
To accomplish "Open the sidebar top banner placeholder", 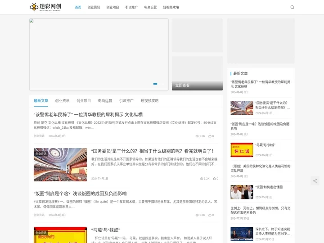I will [261, 41].
